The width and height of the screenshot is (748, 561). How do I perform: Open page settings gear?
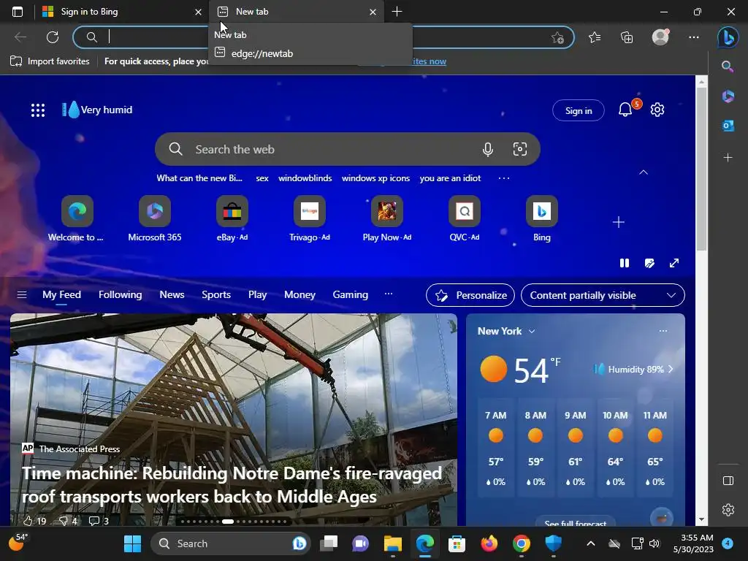point(657,110)
